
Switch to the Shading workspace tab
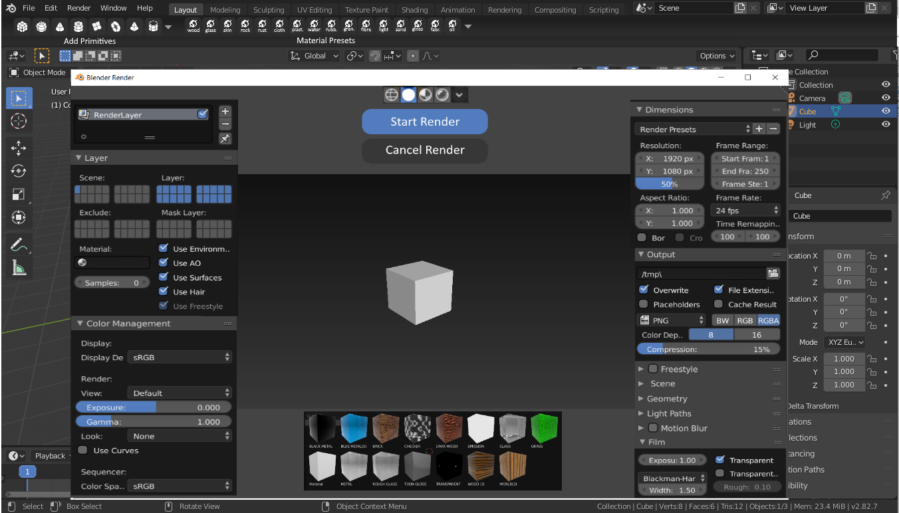(414, 10)
